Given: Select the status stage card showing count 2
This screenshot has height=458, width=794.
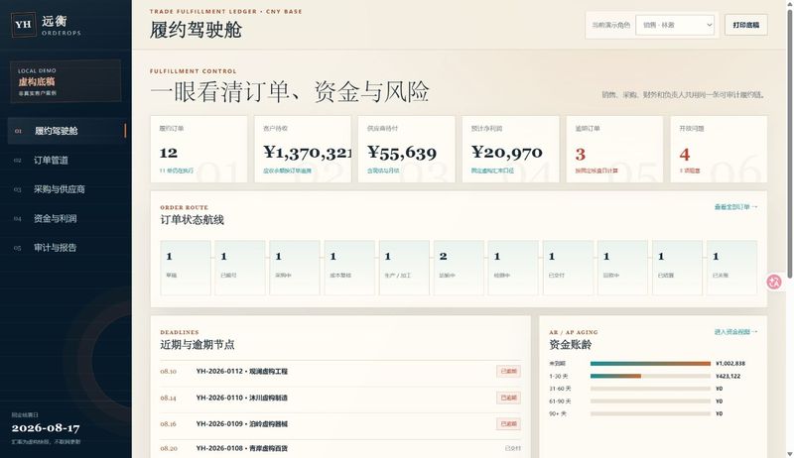Looking at the screenshot, I should pos(459,268).
